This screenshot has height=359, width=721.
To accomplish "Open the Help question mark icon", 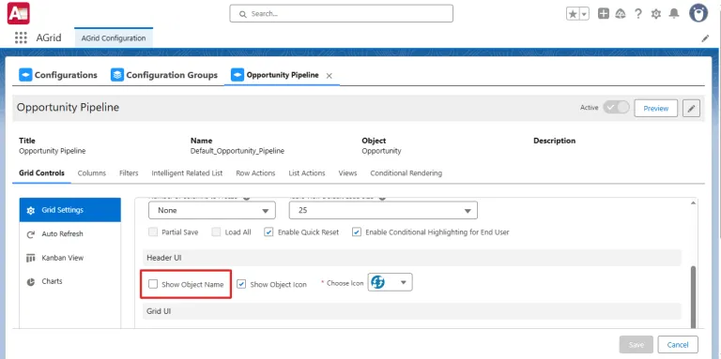I will coord(637,14).
